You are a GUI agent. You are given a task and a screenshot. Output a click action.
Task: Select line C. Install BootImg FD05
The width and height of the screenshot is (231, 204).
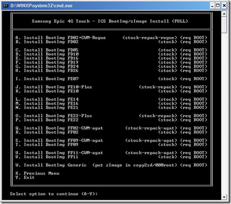pos(47,50)
